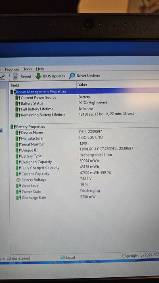The image size is (159, 283).
Task: Click the value 48176 mWh
Action: [x=90, y=167]
